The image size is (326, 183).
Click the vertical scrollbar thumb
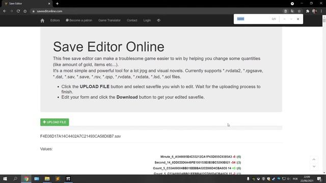tap(324, 21)
